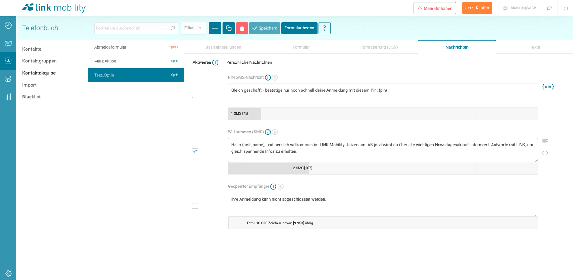
Task: Duplicate the selected form with copy icon
Action: click(229, 28)
